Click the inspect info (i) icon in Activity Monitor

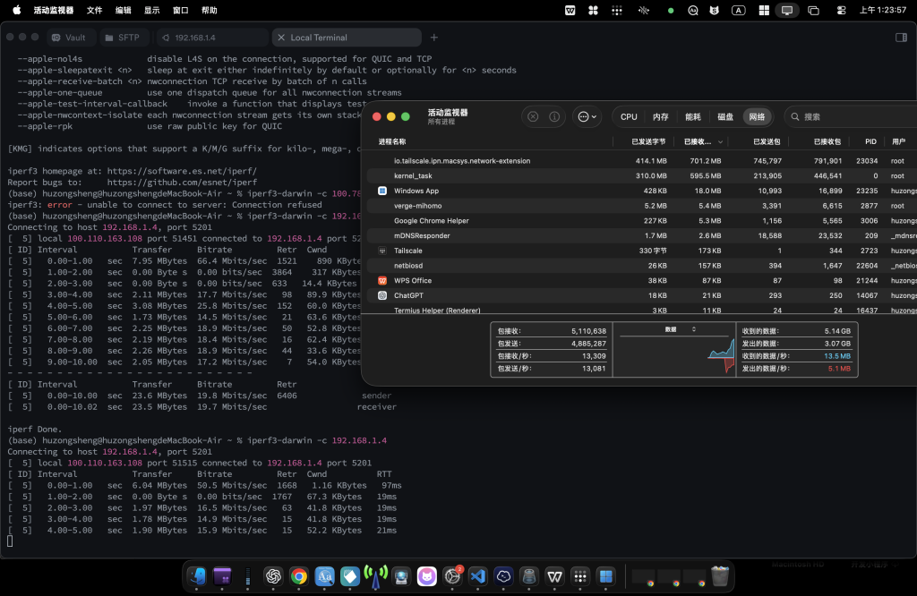555,115
